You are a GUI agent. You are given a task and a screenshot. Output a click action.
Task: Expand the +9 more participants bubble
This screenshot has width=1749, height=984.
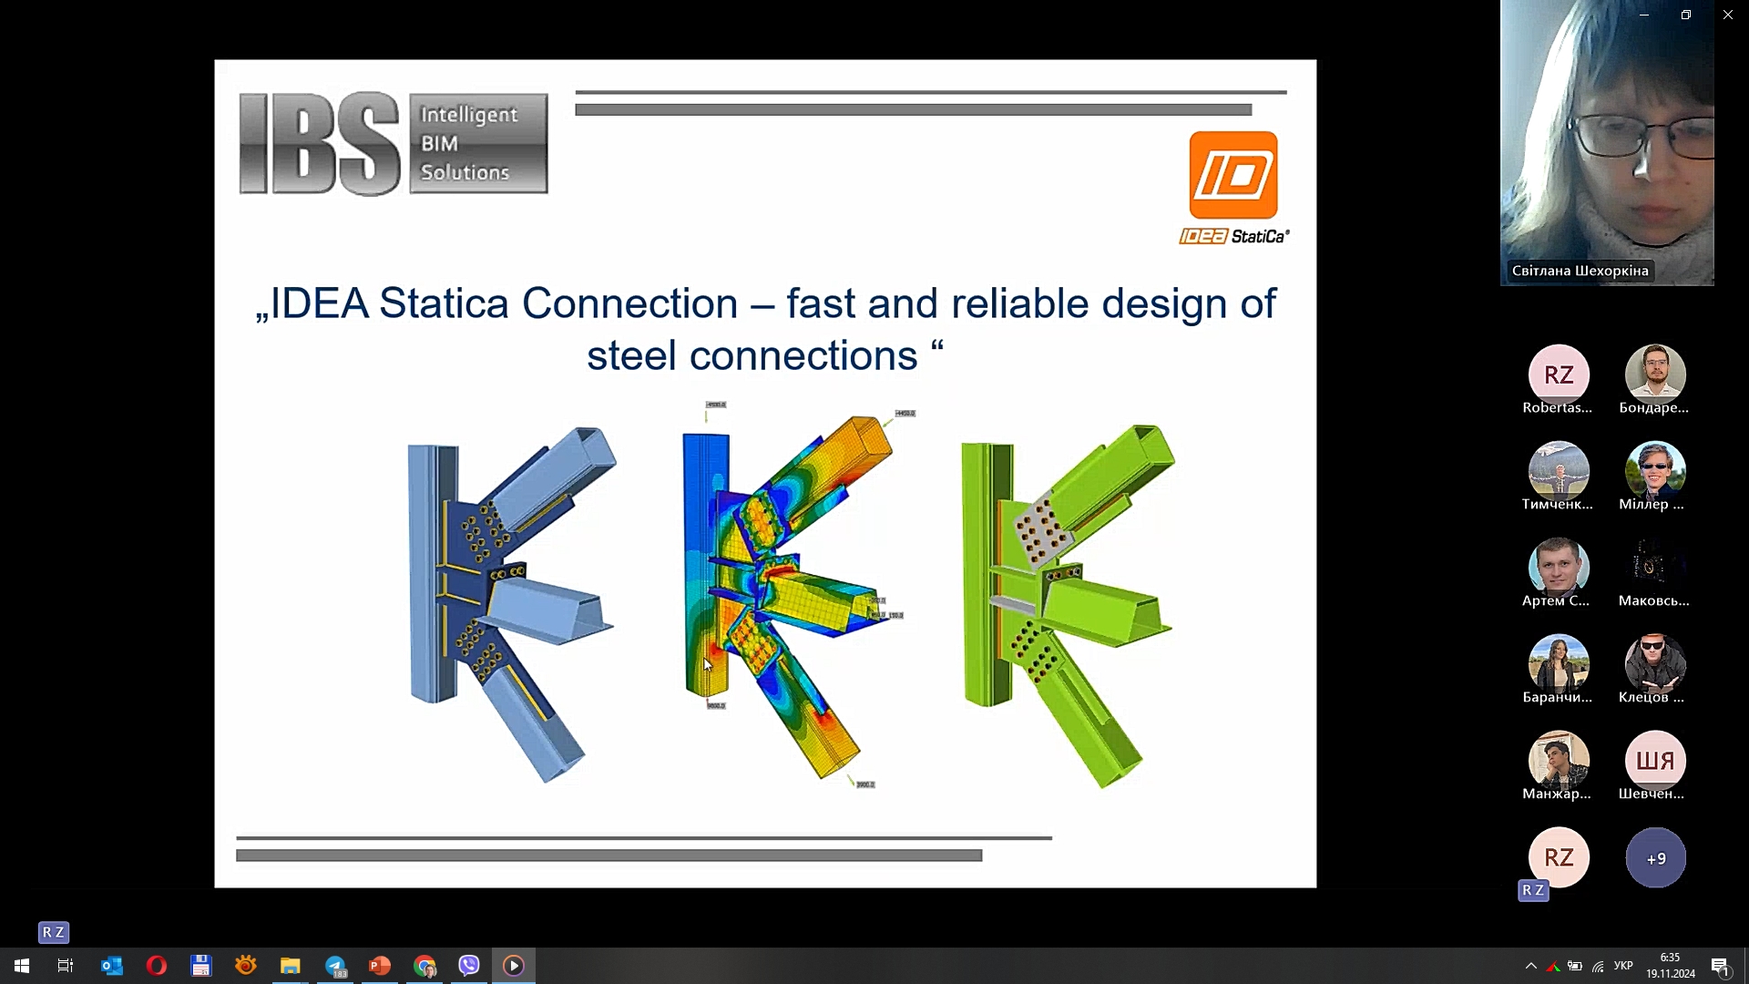(1655, 858)
